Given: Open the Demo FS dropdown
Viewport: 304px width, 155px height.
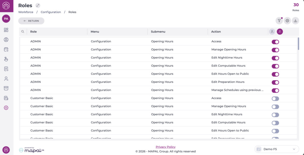Looking at the screenshot, I should click(277, 149).
